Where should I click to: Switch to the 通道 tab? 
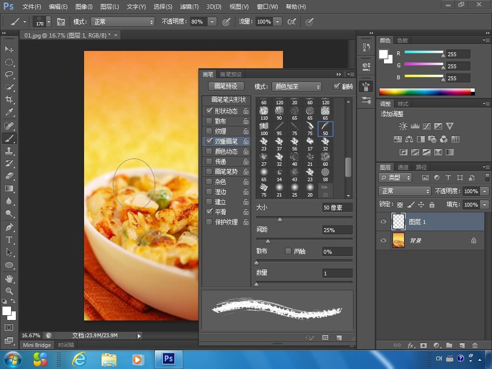403,167
